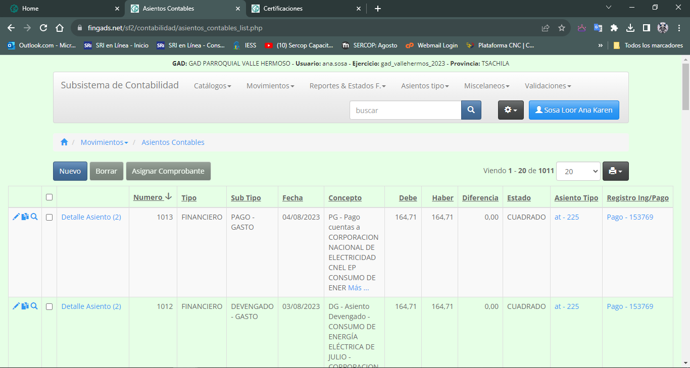690x368 pixels.
Task: Open the printer export menu
Action: tap(615, 171)
